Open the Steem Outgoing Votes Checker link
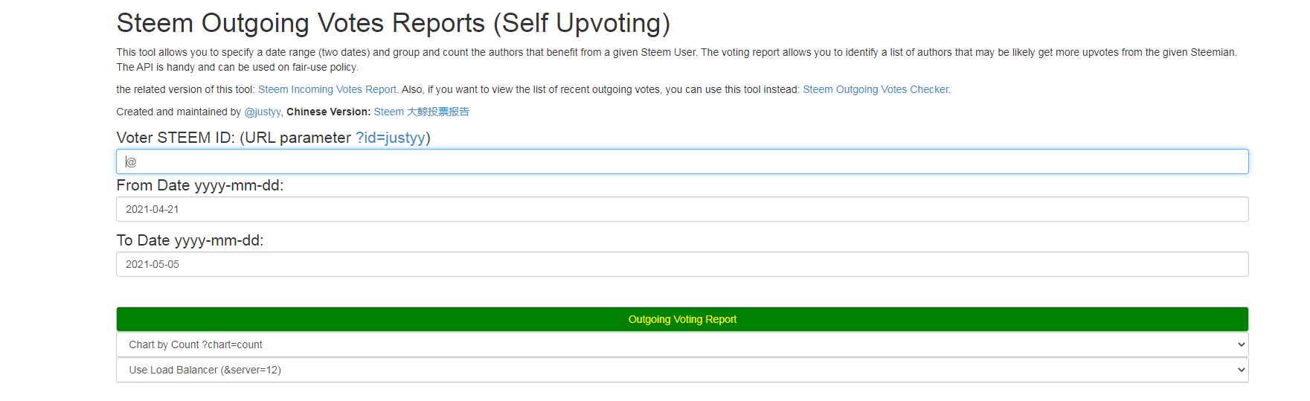Screen dimensions: 1310x401 coord(876,89)
